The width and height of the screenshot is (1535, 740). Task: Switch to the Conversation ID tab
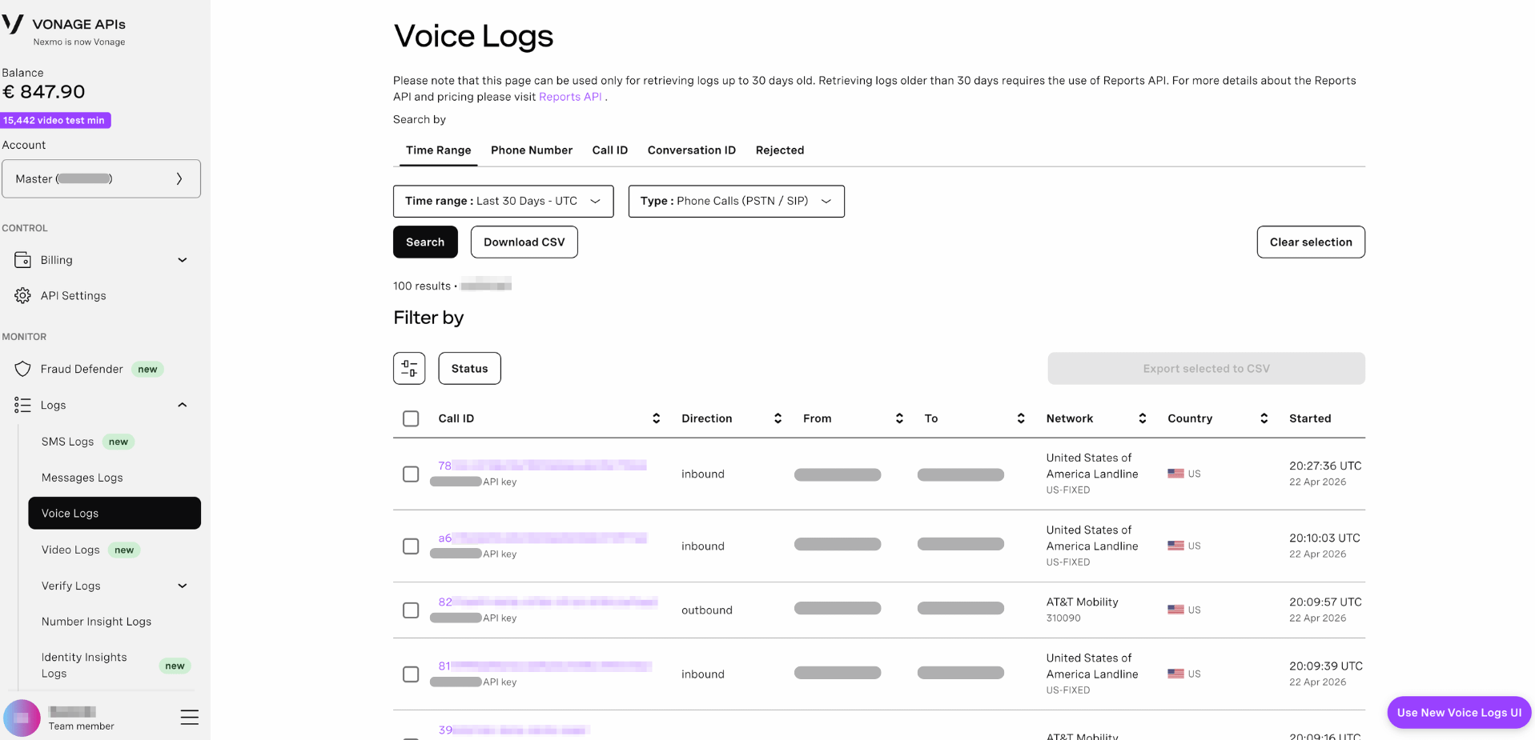pos(691,150)
